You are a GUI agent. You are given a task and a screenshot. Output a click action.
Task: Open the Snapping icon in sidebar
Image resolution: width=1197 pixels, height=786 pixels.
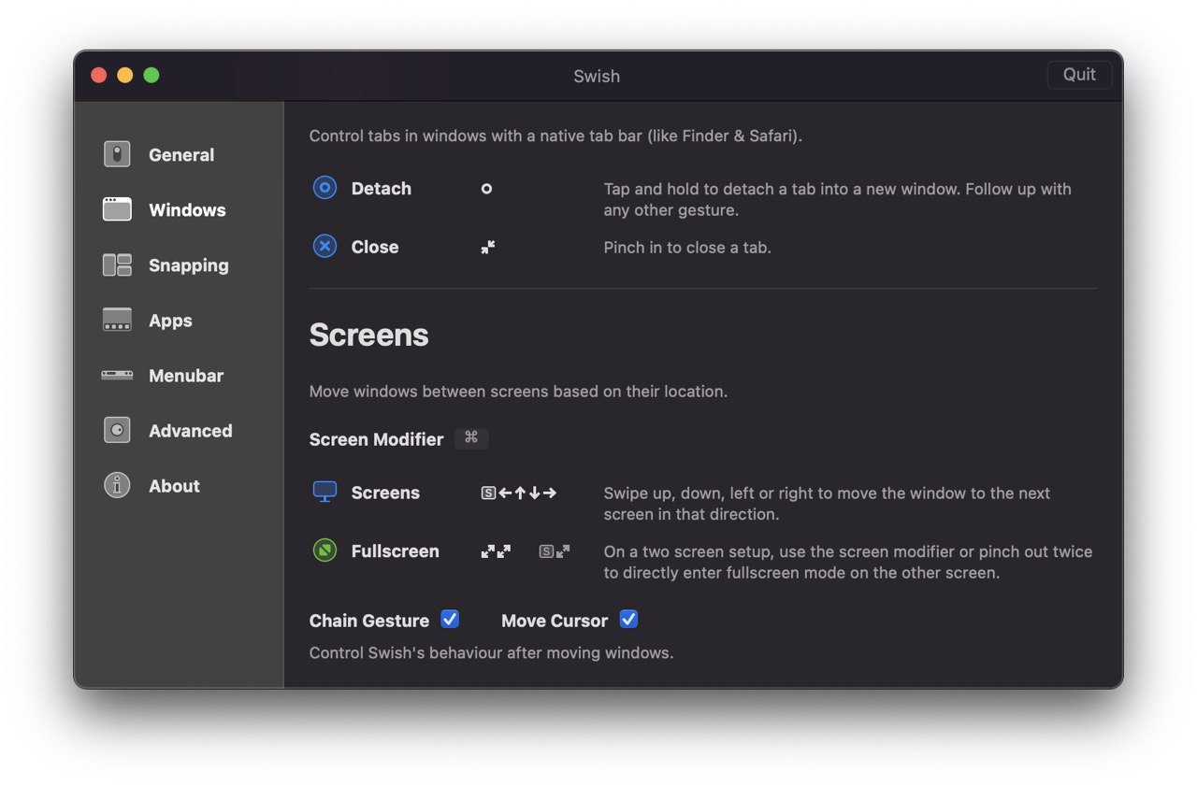click(117, 264)
